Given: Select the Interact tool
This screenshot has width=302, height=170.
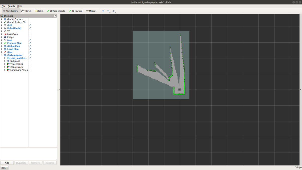Looking at the screenshot, I should (26, 11).
